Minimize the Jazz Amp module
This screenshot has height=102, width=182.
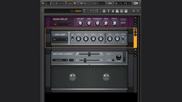(x=135, y=32)
